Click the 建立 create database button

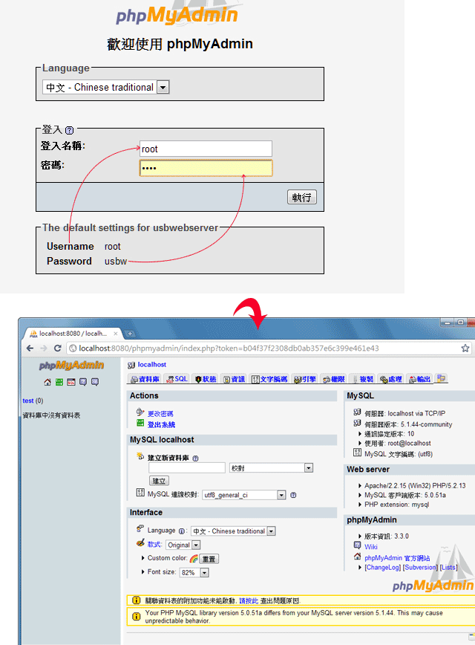(159, 481)
